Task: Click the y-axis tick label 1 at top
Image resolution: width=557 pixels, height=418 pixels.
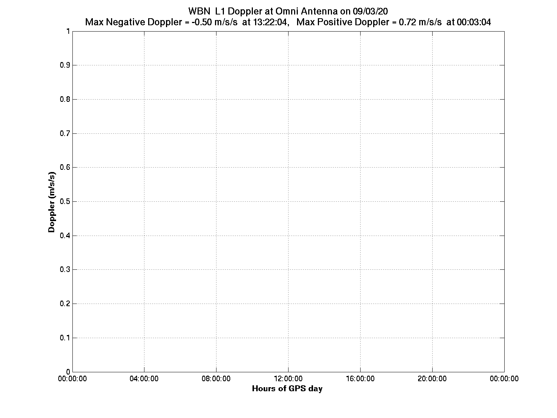Action: [68, 31]
